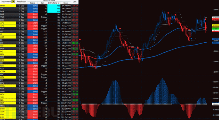Click the 0.00000 histogram axis label
The width and height of the screenshot is (219, 120).
(x=215, y=104)
